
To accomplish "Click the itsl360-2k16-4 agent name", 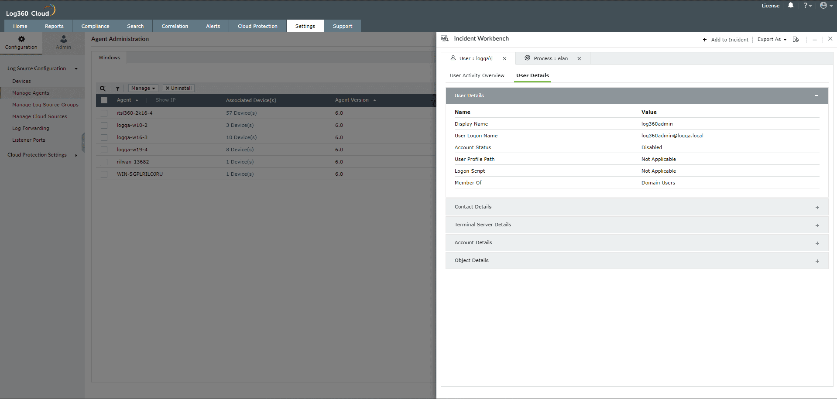I will 134,113.
